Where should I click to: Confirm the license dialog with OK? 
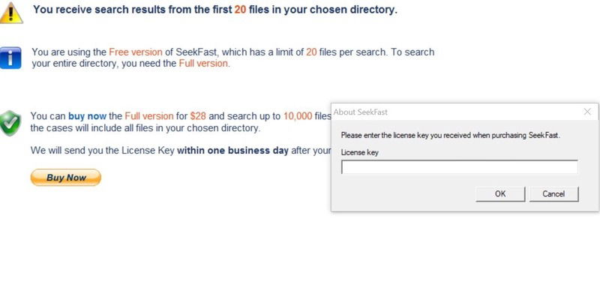coord(500,194)
